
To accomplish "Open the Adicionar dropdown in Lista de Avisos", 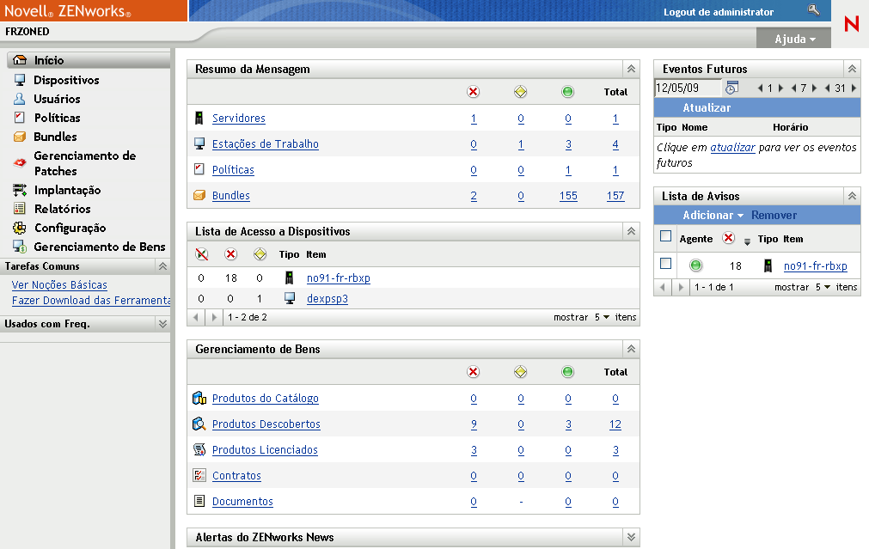I will pyautogui.click(x=713, y=215).
